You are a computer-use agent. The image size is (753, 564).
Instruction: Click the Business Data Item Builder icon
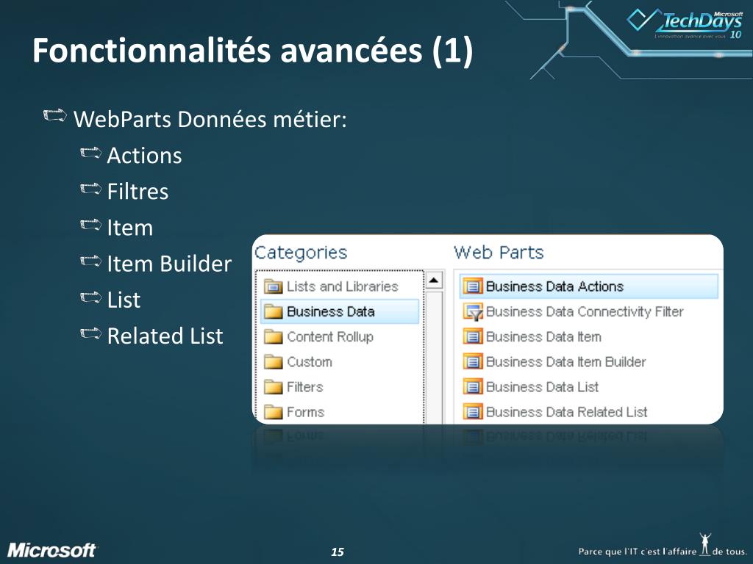click(473, 361)
